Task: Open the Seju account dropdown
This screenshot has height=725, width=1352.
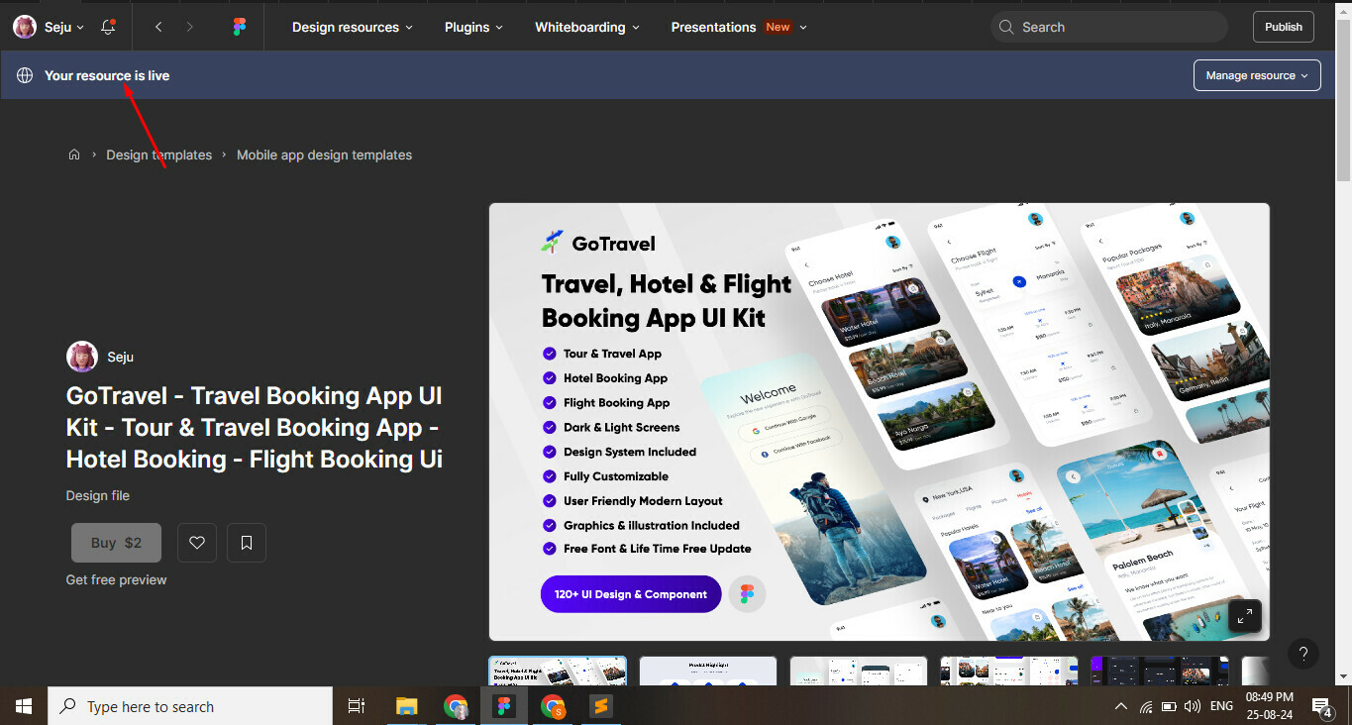Action: 64,27
